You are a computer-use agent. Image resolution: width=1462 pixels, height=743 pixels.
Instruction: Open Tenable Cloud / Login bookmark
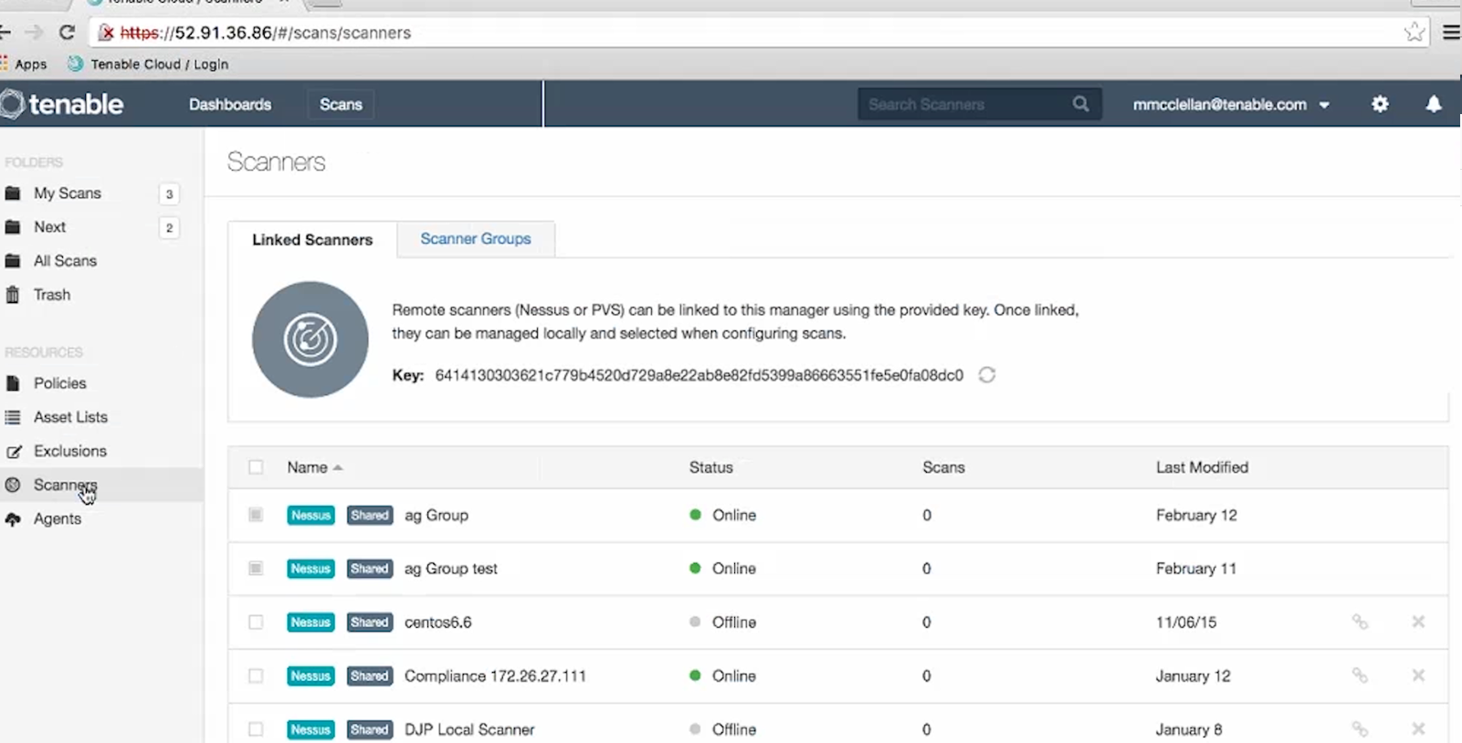(148, 64)
